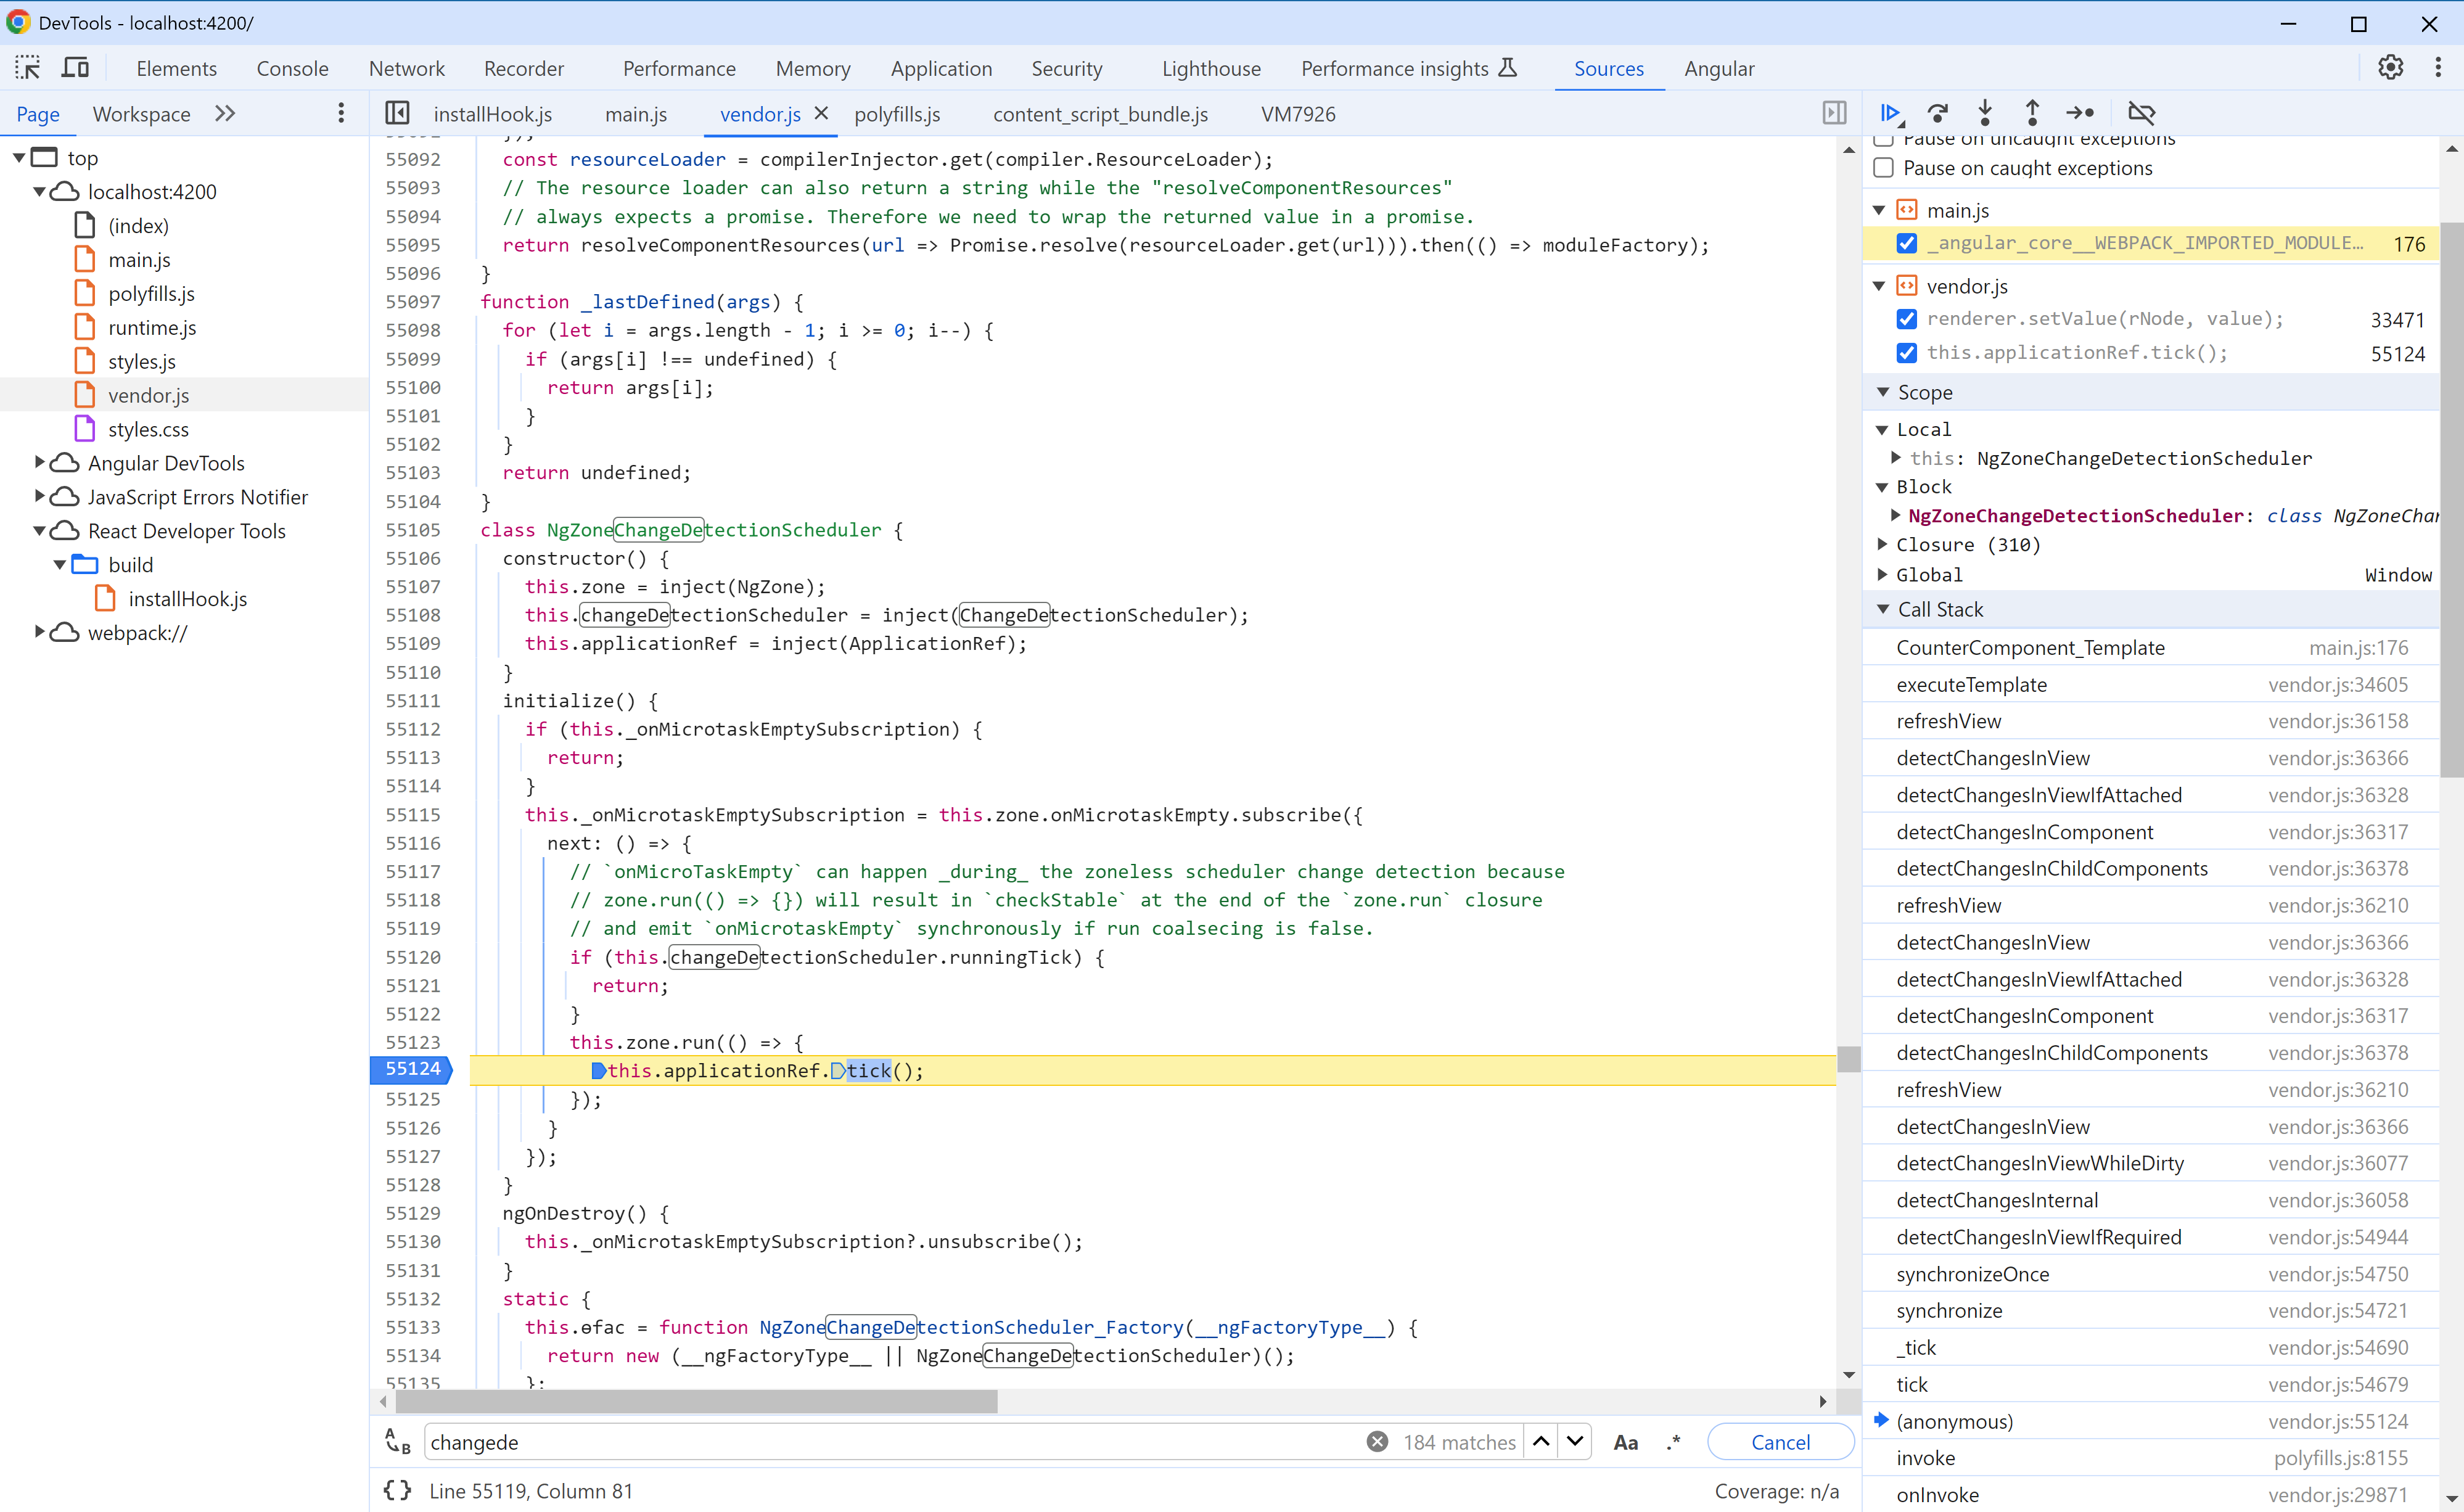This screenshot has height=1512, width=2464.
Task: Collapse the top frame tree node
Action: [19, 157]
